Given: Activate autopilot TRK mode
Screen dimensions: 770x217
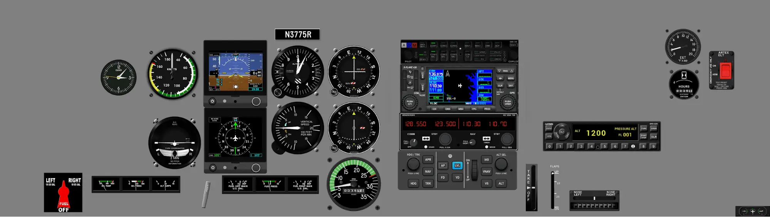Looking at the screenshot, I should pyautogui.click(x=428, y=183).
